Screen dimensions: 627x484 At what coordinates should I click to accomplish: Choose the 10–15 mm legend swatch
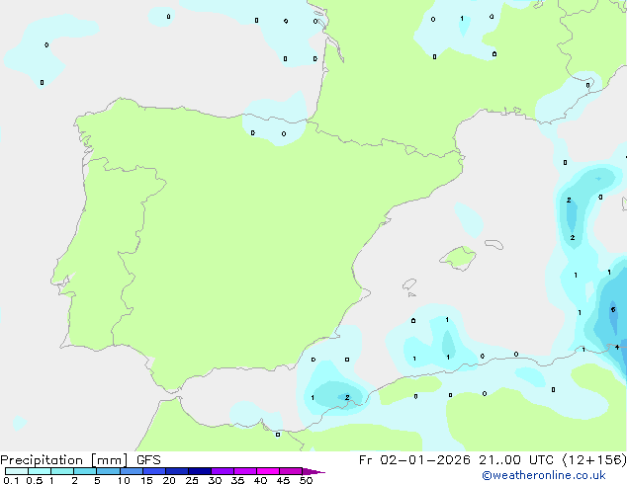[x=131, y=471]
